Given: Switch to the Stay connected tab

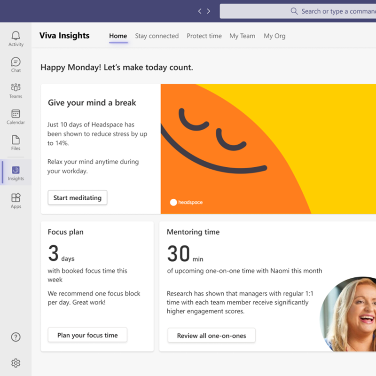Looking at the screenshot, I should click(157, 36).
